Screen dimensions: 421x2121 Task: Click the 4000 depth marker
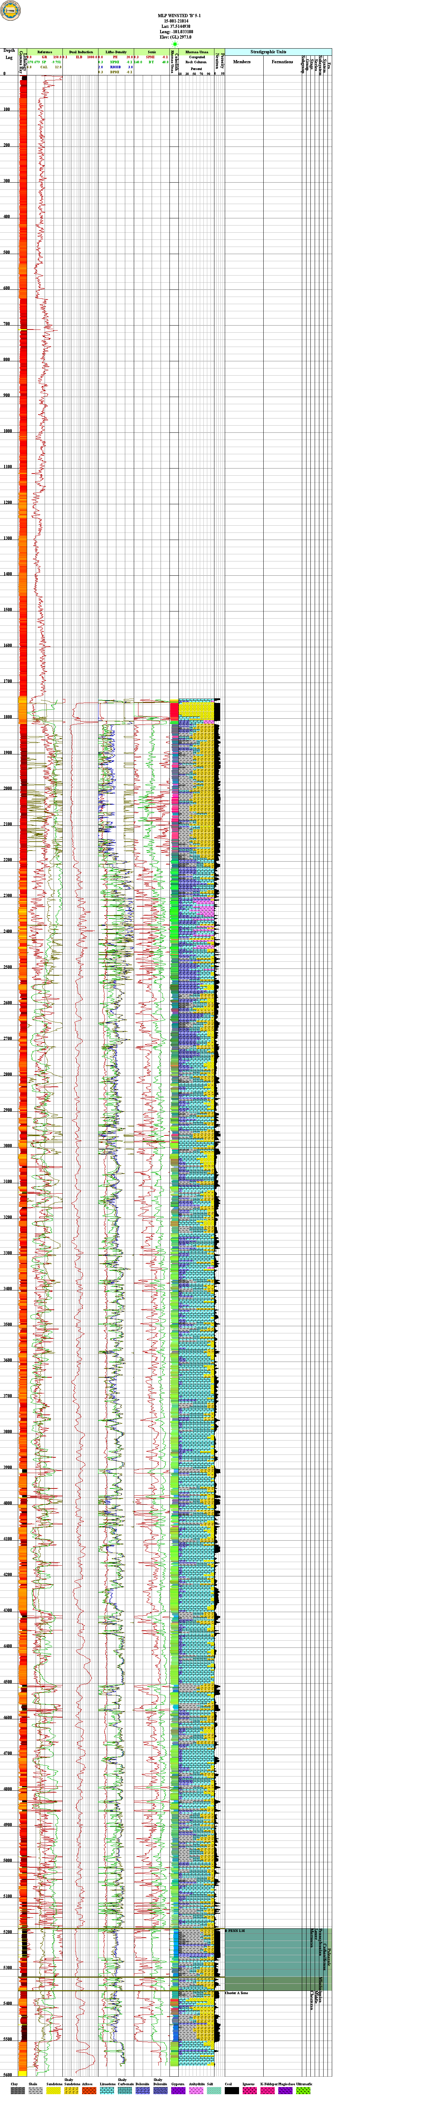(x=7, y=1503)
